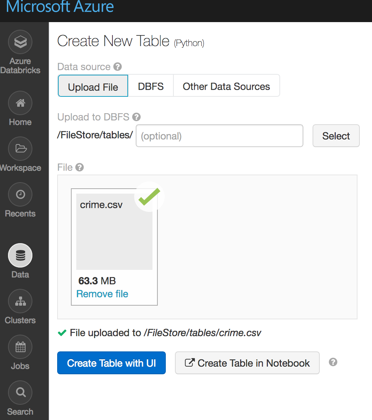
Task: Click the Select button for DBFS path
Action: [336, 136]
